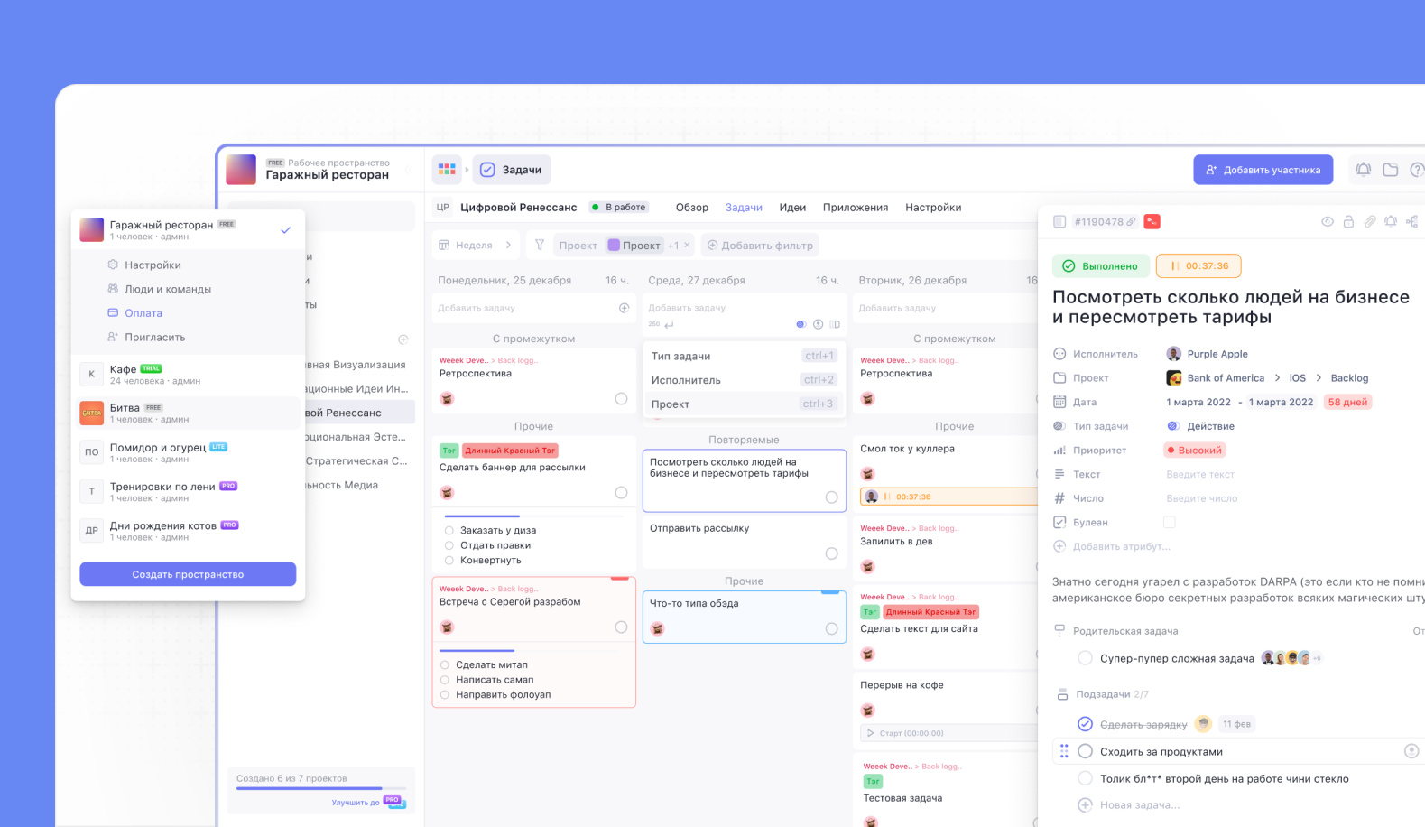
Task: Click the Создать пространство button
Action: (188, 574)
